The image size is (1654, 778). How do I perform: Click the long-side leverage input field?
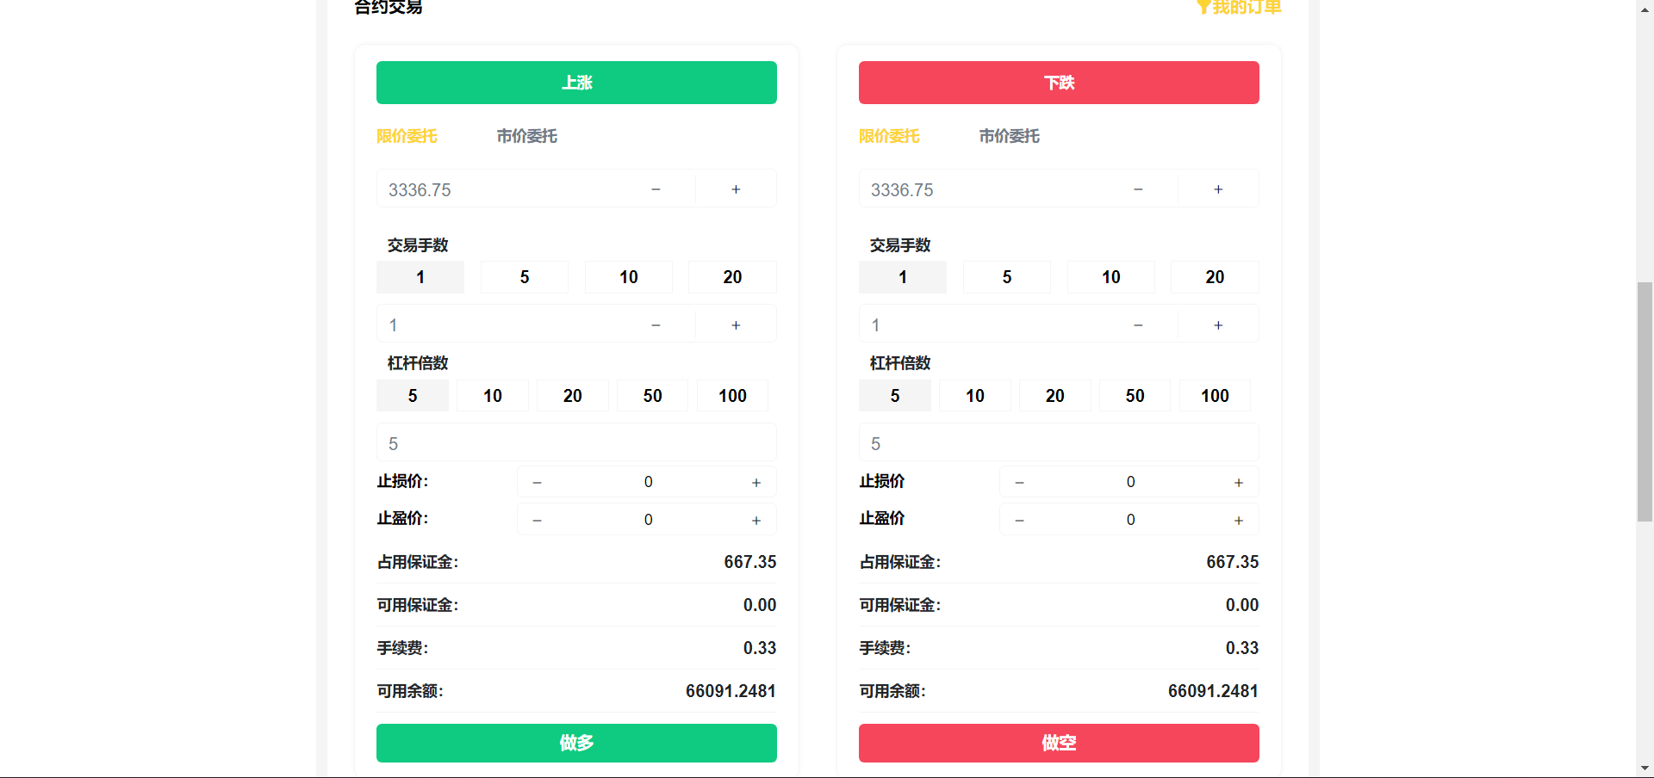[575, 443]
